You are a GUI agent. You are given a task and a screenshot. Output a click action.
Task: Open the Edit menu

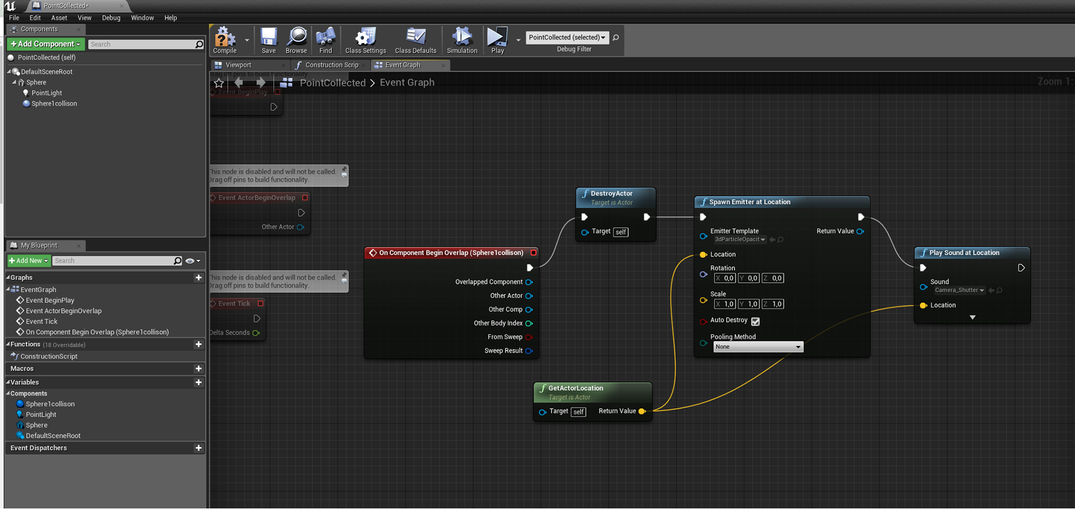(35, 18)
